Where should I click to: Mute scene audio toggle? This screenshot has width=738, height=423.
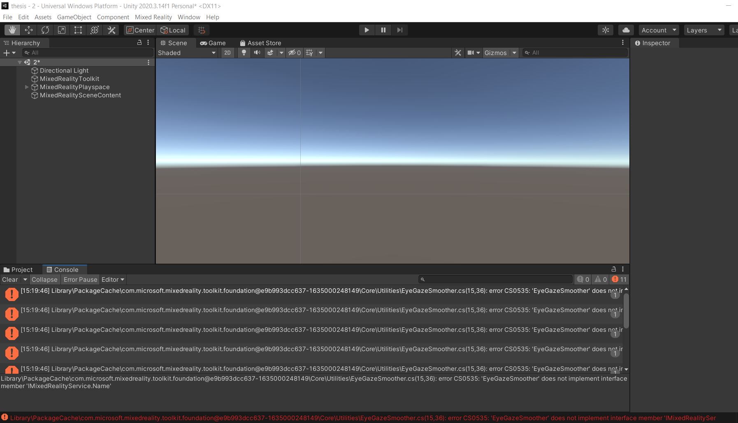point(257,53)
